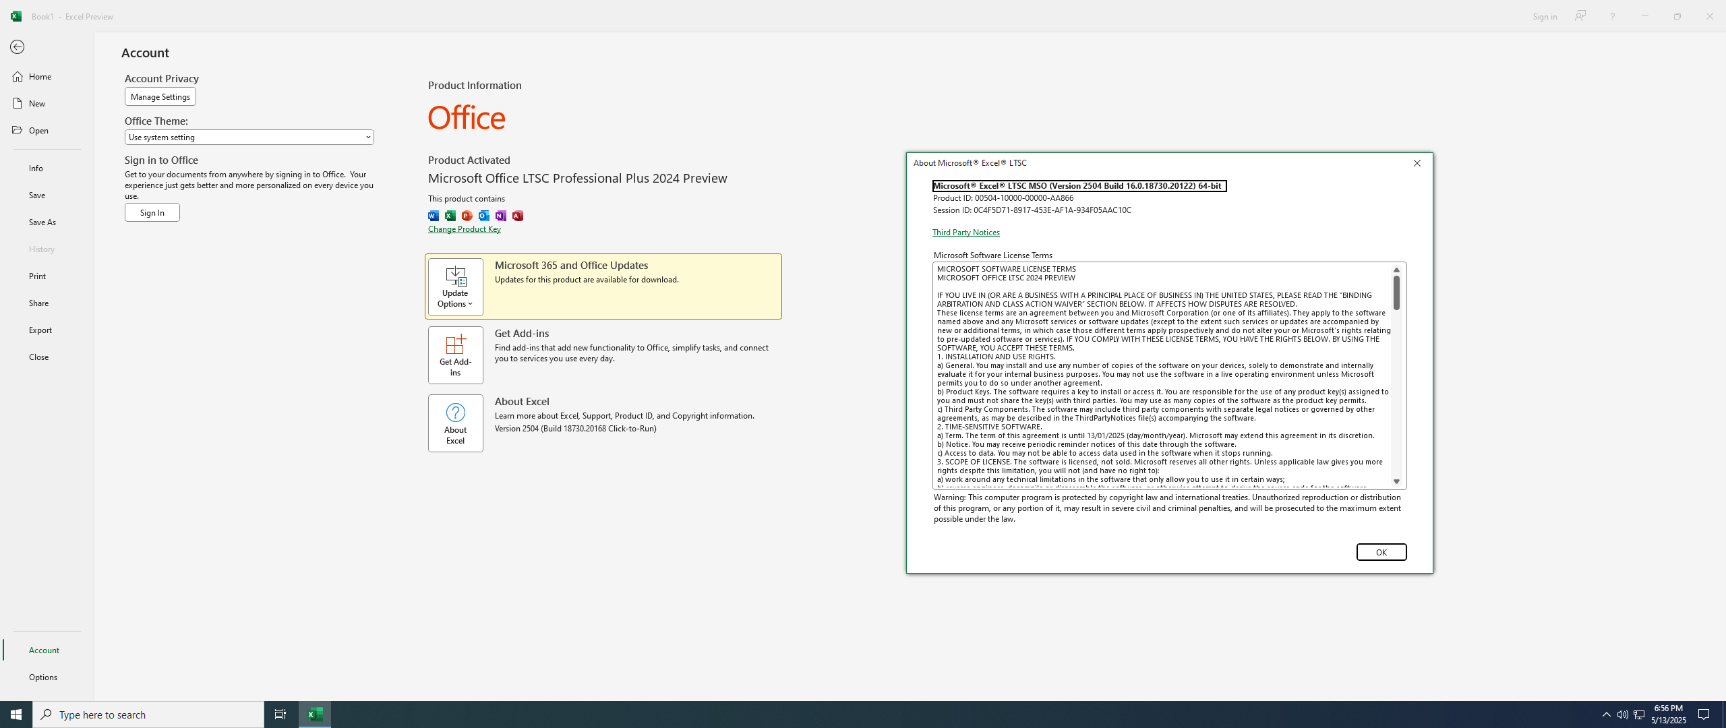
Task: Click the Sign In button
Action: pos(152,213)
